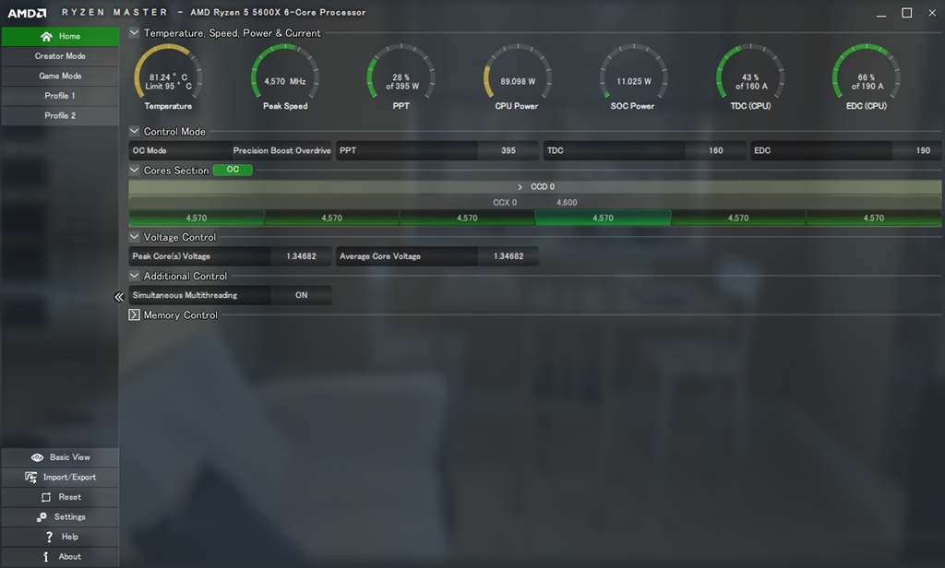Viewport: 945px width, 568px height.
Task: Click the CCX 0 4,600 row
Action: pos(535,202)
